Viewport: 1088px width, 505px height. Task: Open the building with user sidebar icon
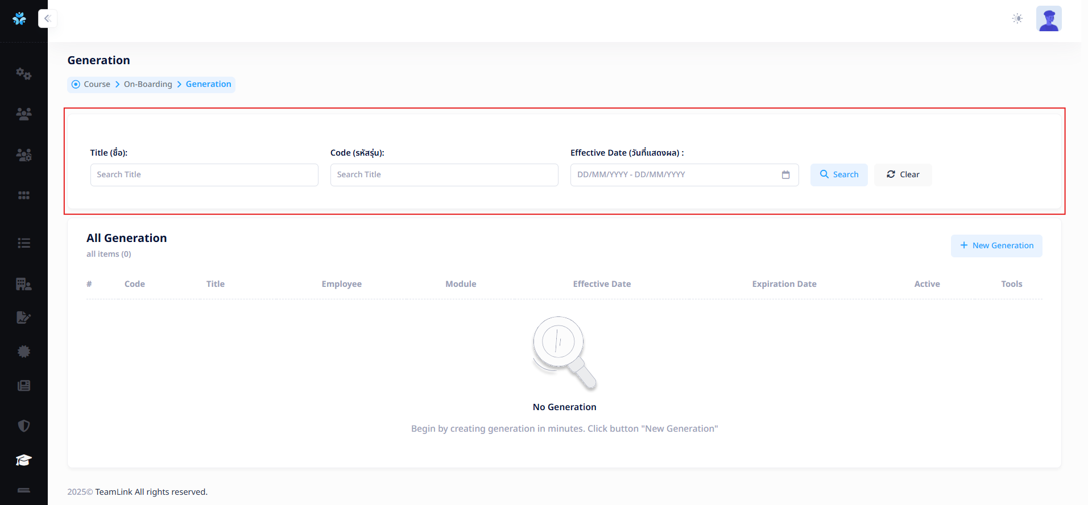click(23, 284)
